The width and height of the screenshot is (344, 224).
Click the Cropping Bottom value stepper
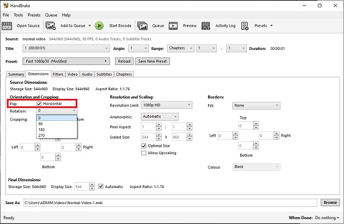[x=58, y=157]
